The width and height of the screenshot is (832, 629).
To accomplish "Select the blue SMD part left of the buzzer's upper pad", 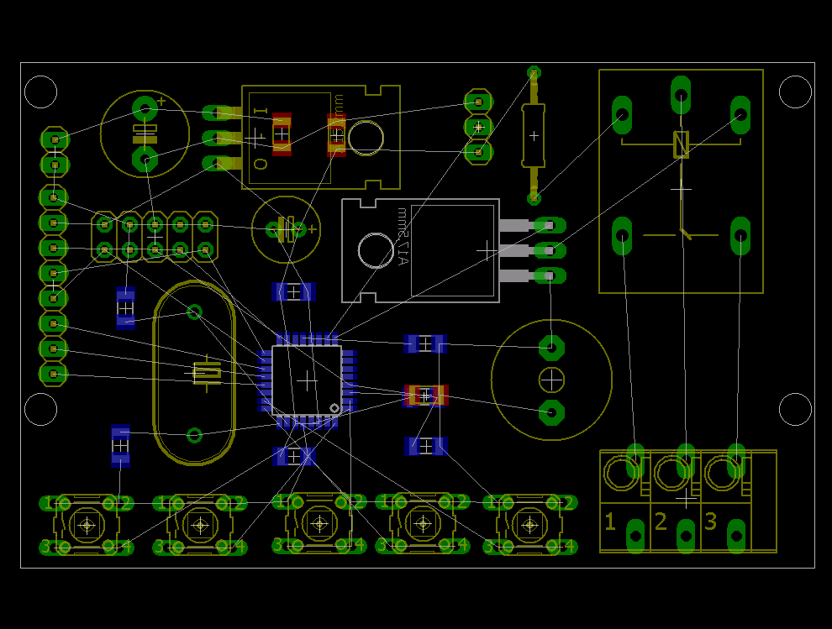I will [425, 344].
